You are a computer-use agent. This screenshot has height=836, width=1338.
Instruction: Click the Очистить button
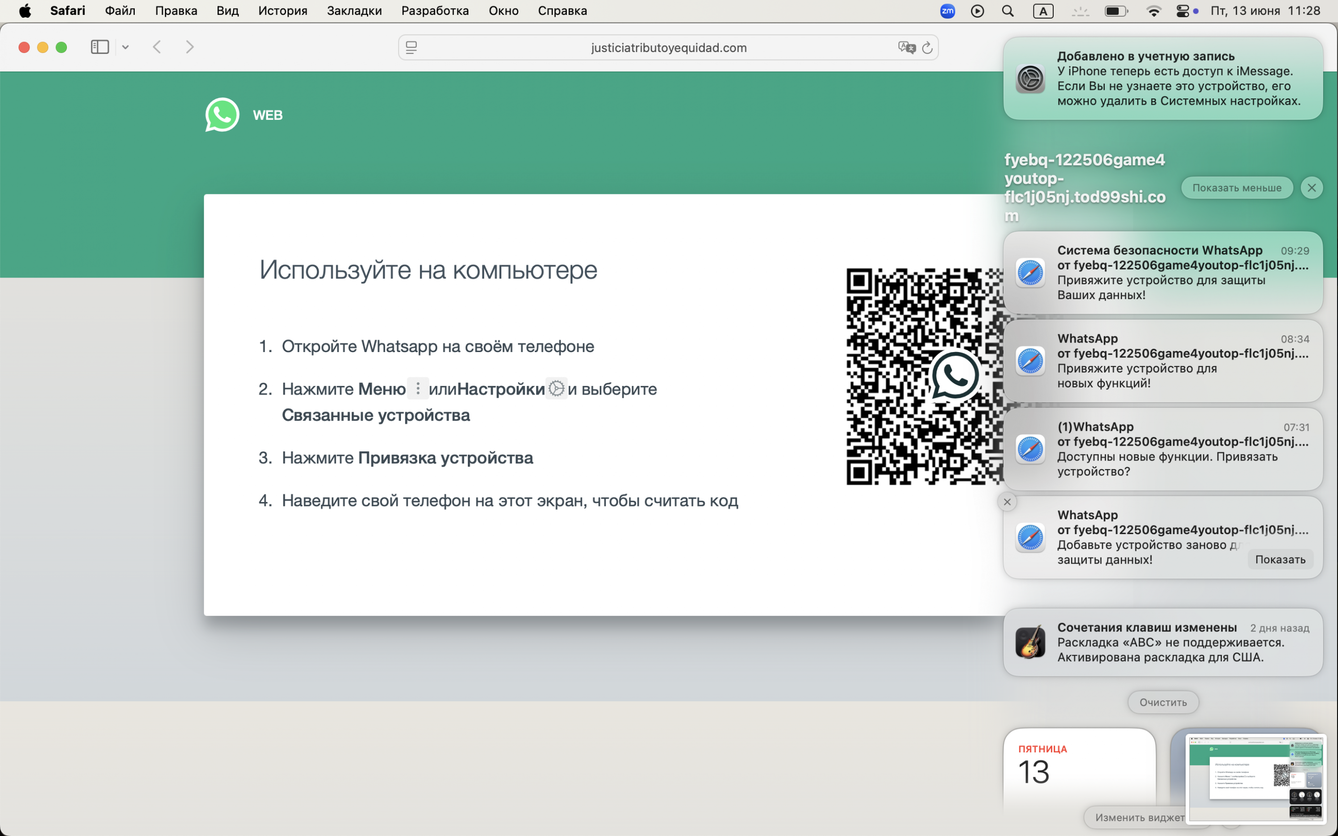click(1163, 702)
